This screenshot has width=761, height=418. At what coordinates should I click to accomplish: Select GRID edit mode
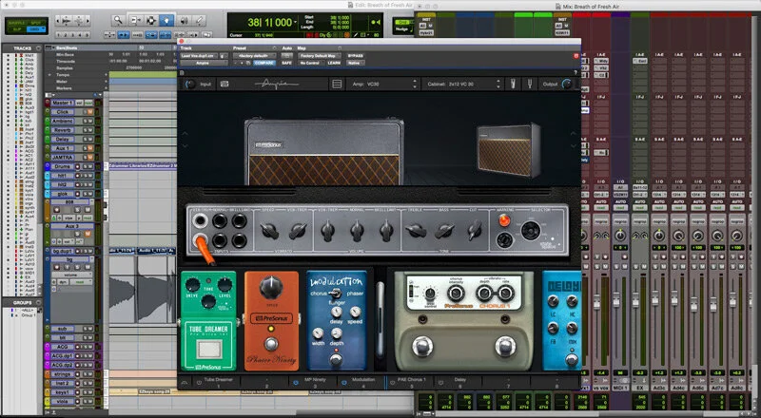(34, 29)
